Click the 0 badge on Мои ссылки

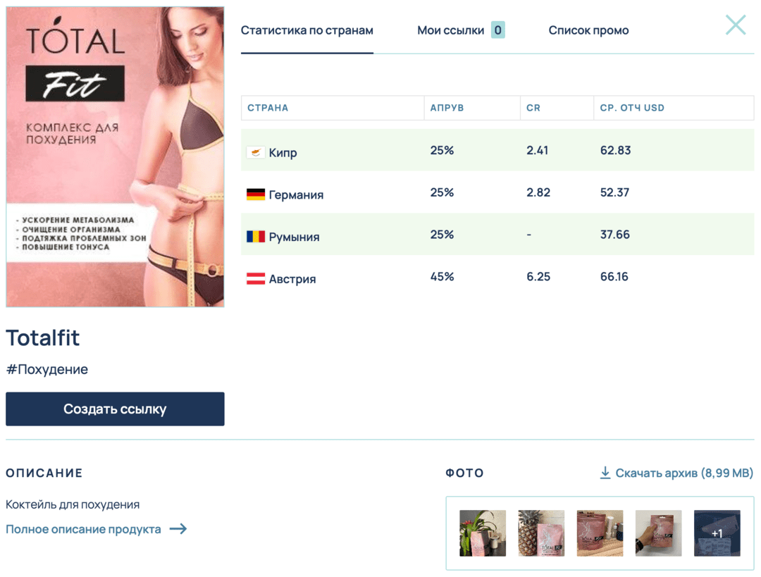click(x=498, y=30)
